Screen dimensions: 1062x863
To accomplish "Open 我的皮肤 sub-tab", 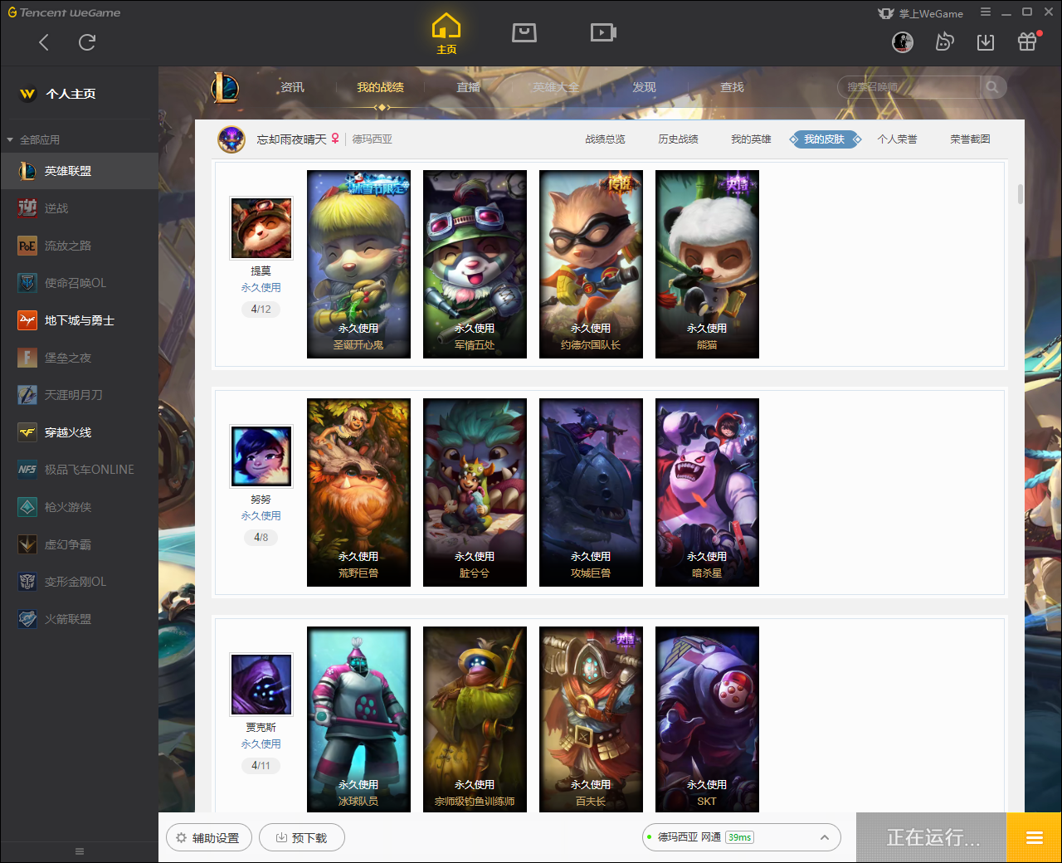I will tap(824, 139).
